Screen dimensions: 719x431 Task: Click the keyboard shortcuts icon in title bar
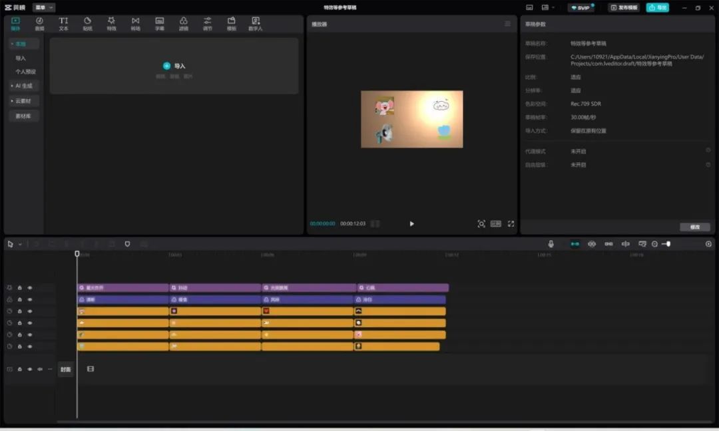529,7
